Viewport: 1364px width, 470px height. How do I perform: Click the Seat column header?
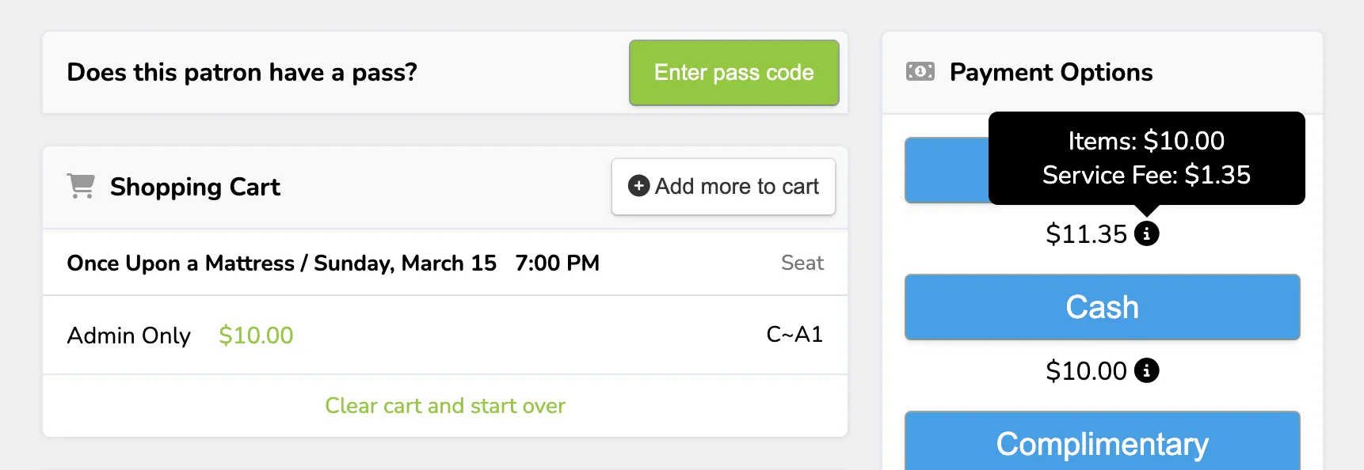coord(802,263)
